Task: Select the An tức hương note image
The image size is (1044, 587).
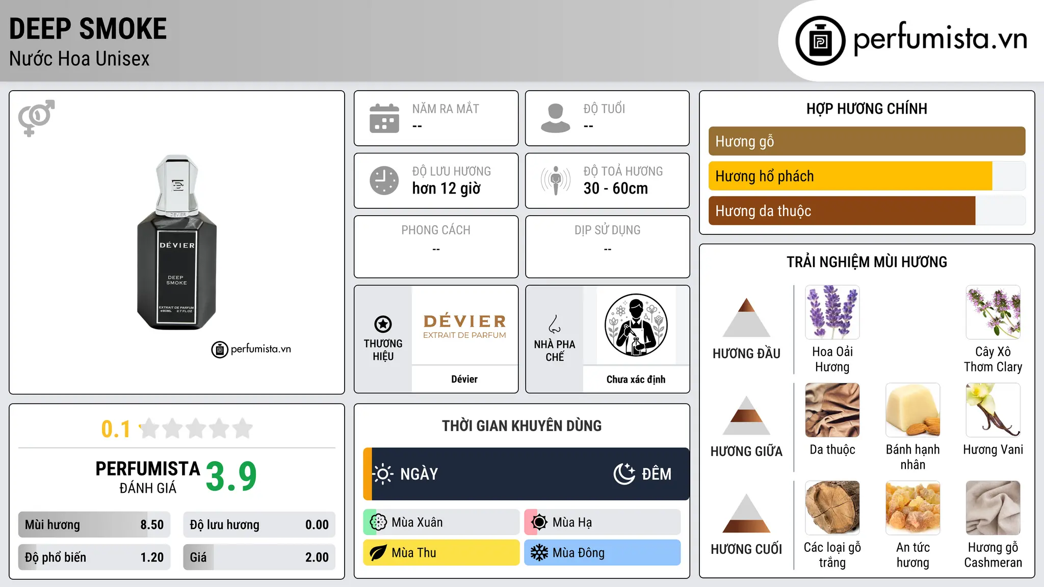Action: [913, 508]
